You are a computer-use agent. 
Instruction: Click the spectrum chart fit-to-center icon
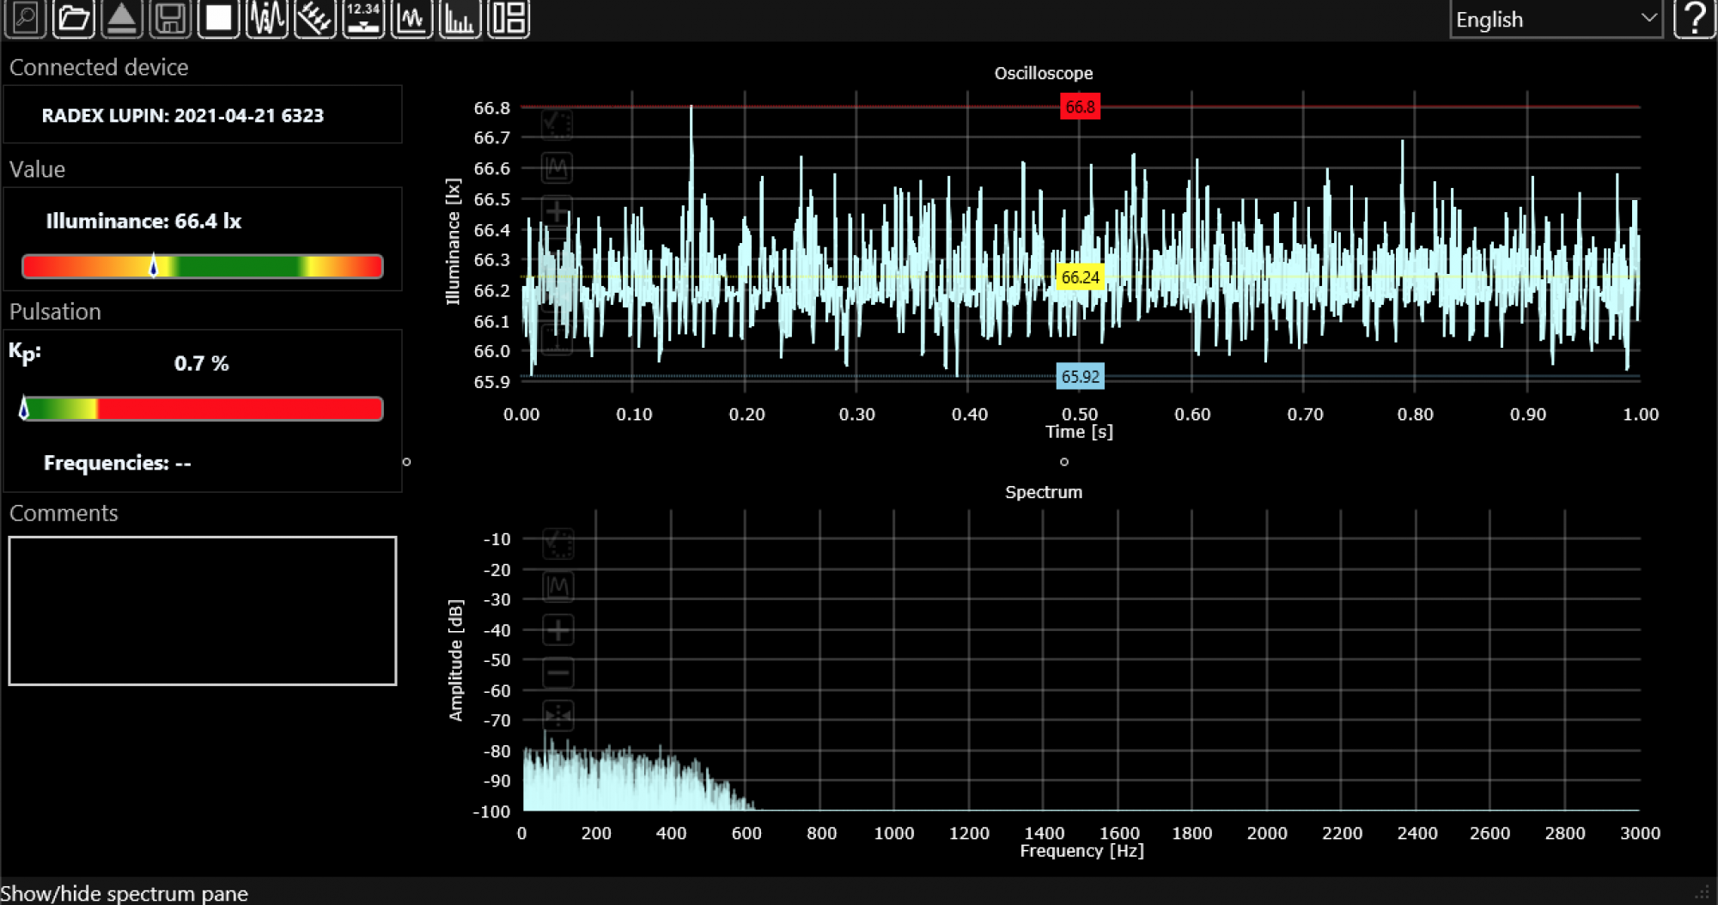click(558, 714)
